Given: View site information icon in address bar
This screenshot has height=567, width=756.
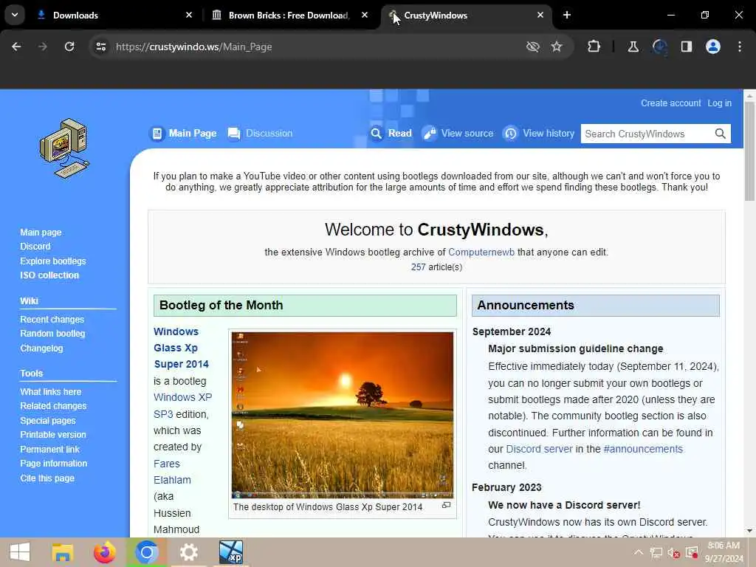Looking at the screenshot, I should [100, 47].
